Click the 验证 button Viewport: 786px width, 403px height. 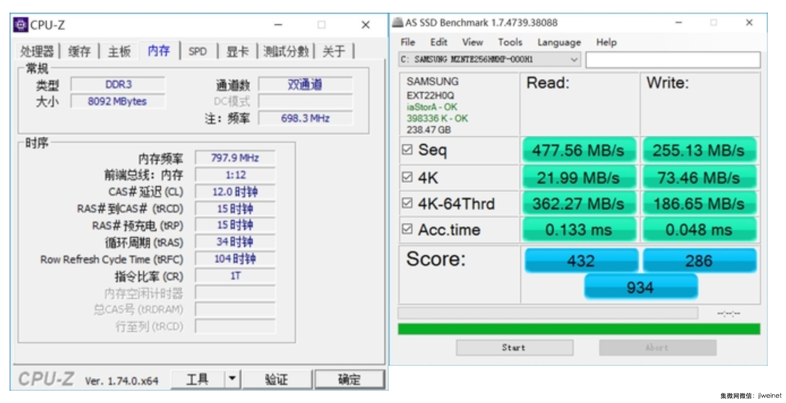[276, 379]
